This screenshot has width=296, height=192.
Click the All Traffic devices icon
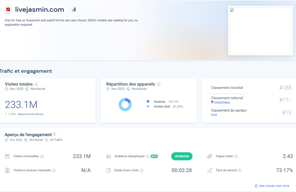pos(47,140)
